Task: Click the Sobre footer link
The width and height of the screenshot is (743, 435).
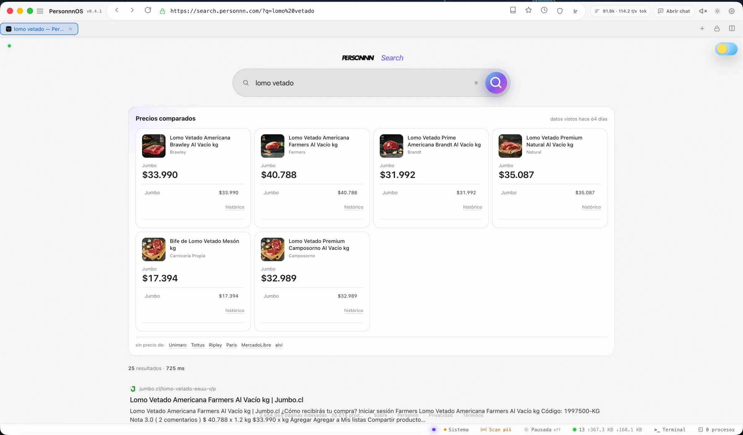Action: click(380, 415)
